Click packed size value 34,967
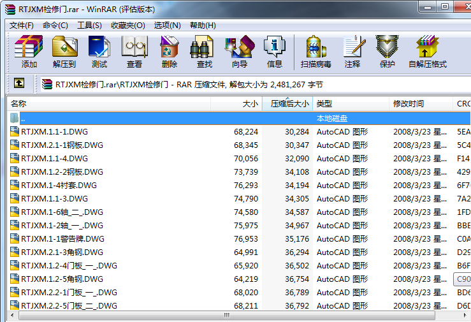Image resolution: width=471 pixels, height=322 pixels. pyautogui.click(x=297, y=226)
